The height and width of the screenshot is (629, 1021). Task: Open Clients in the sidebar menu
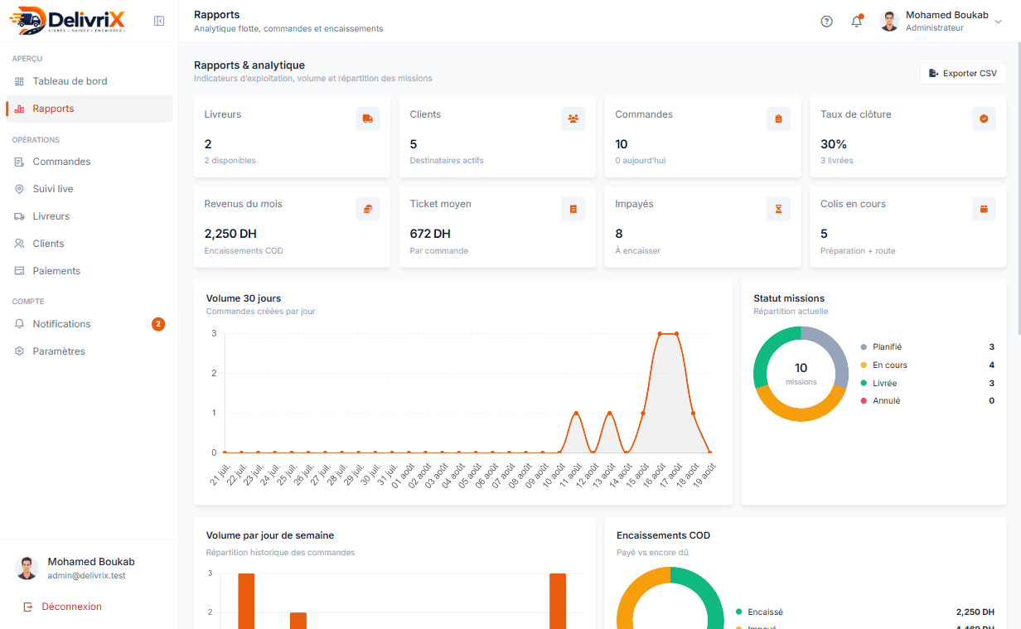click(x=89, y=244)
